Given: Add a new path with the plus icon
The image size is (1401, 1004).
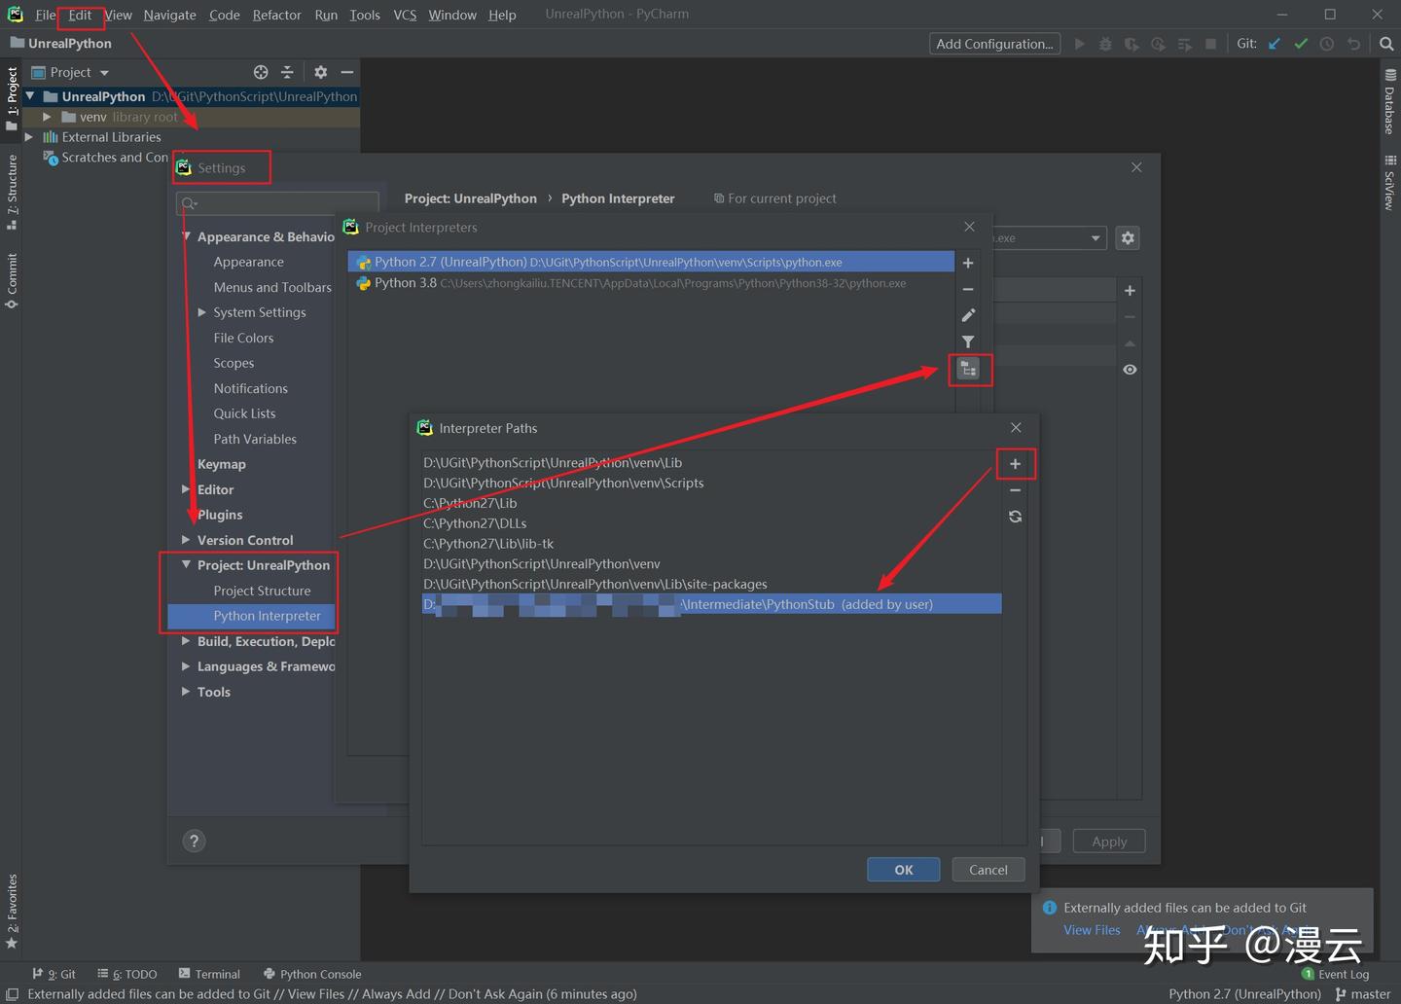Looking at the screenshot, I should [1015, 464].
